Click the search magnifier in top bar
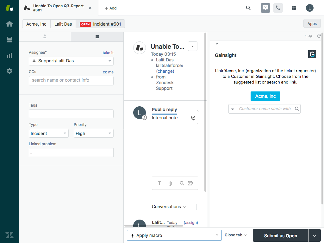The image size is (324, 243). click(x=248, y=8)
